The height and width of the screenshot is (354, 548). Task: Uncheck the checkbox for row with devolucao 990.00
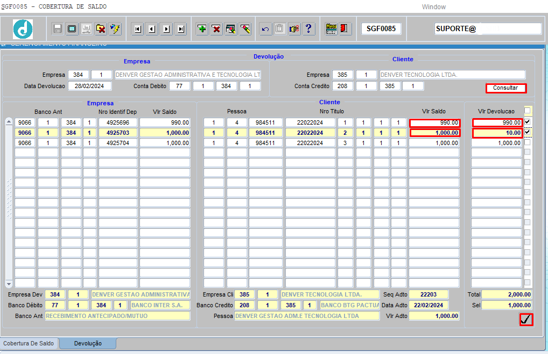click(x=528, y=122)
